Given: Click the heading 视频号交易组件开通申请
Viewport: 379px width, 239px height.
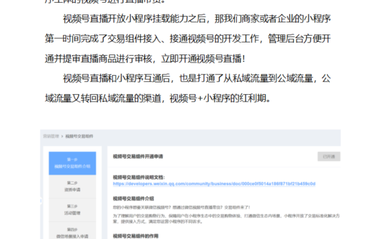Looking at the screenshot, I should [138, 157].
